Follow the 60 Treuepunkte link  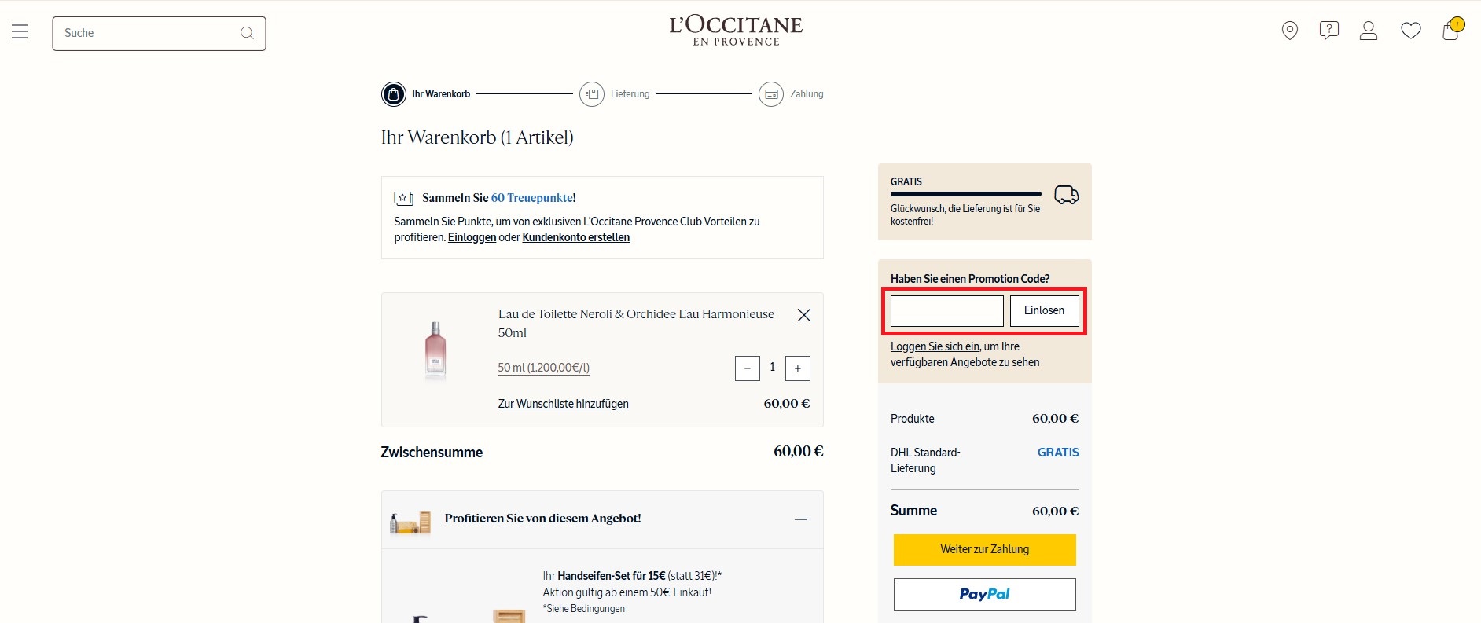[532, 198]
